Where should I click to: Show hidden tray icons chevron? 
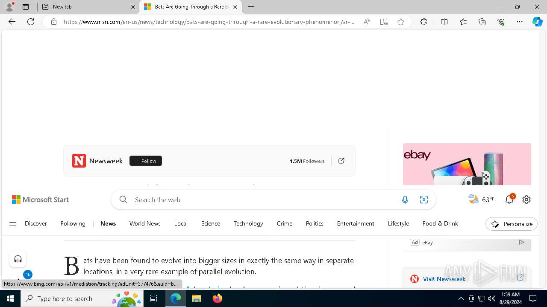pyautogui.click(x=461, y=298)
